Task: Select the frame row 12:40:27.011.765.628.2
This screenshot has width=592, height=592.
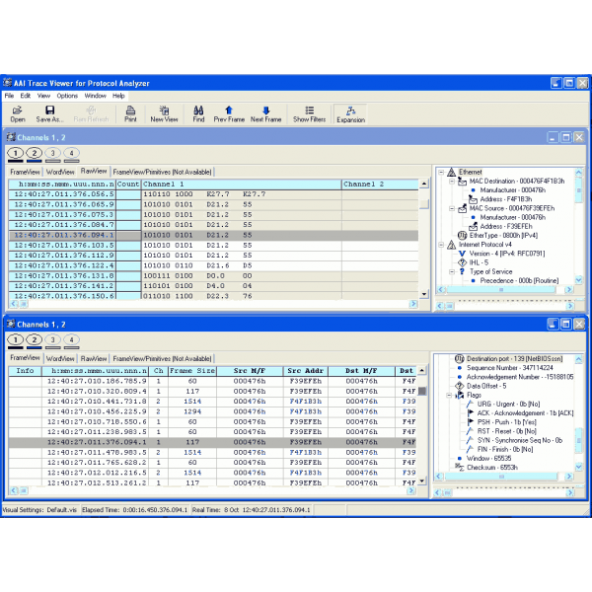Action: tap(213, 463)
